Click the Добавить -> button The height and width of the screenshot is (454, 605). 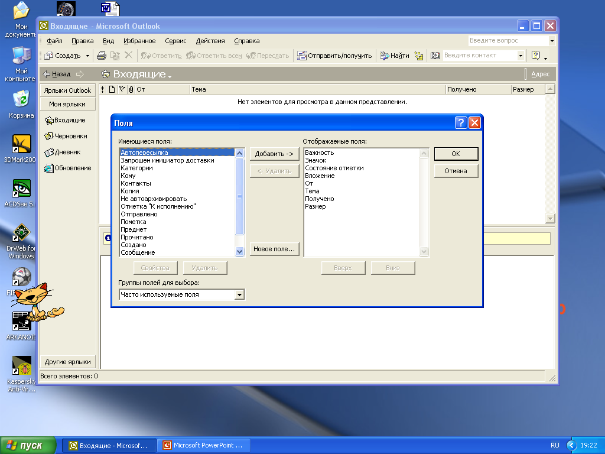[x=274, y=154]
